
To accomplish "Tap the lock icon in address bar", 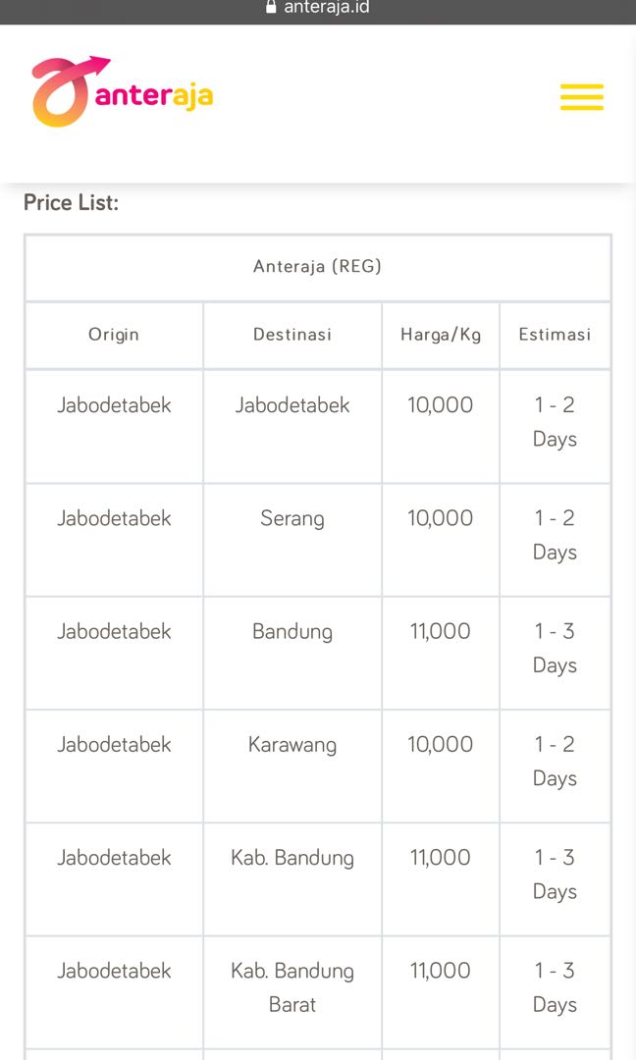I will coord(272,8).
